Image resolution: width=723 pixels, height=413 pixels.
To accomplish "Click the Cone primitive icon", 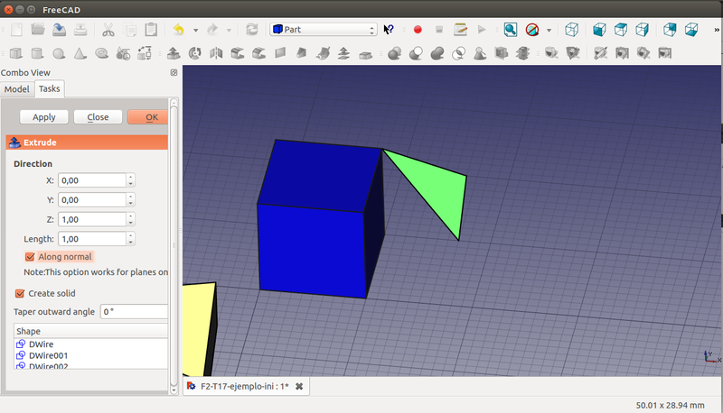I will pyautogui.click(x=80, y=53).
